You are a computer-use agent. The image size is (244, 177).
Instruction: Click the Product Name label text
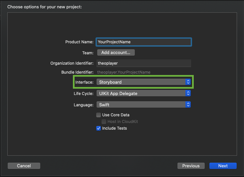pyautogui.click(x=79, y=42)
